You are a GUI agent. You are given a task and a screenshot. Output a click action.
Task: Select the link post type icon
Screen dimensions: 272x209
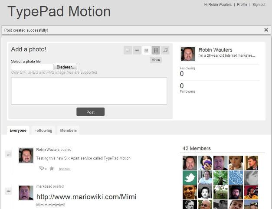[137, 50]
